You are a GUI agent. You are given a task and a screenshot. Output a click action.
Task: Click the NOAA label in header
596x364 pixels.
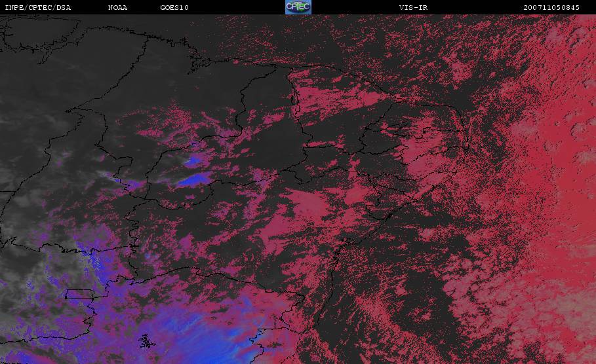[118, 8]
